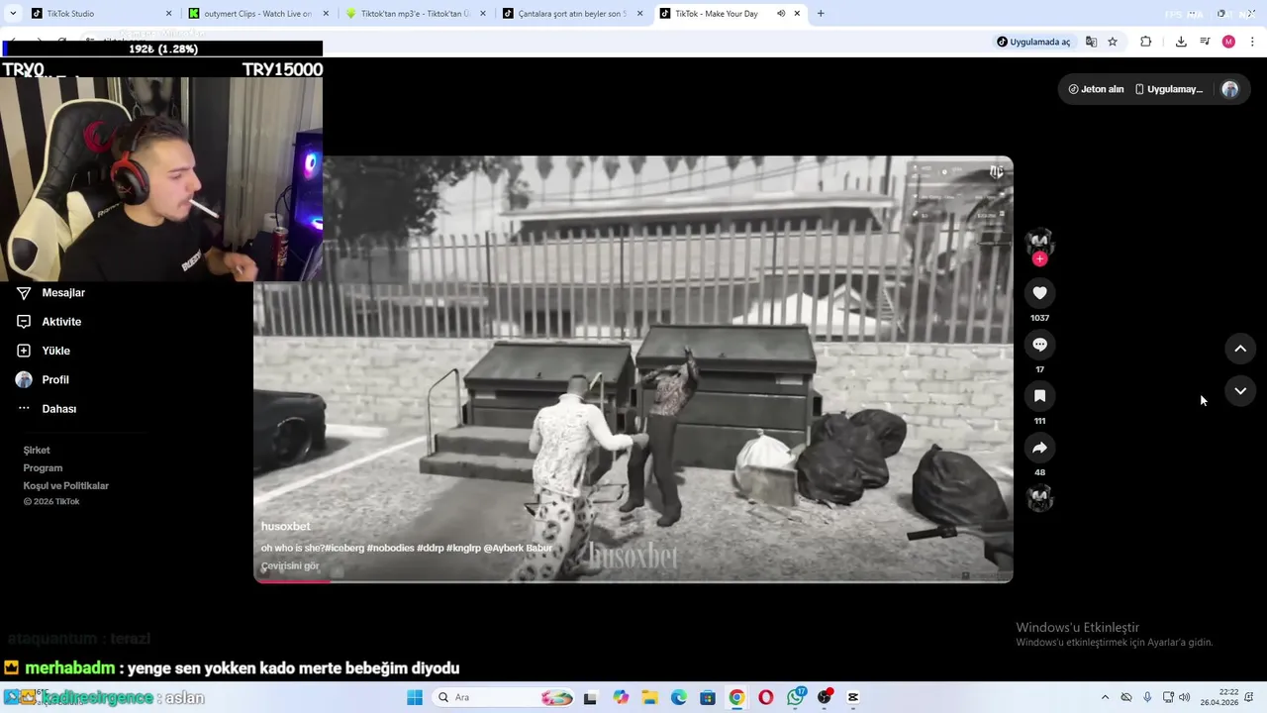Like the video with the heart icon
Viewport: 1267px width, 713px height.
tap(1039, 293)
